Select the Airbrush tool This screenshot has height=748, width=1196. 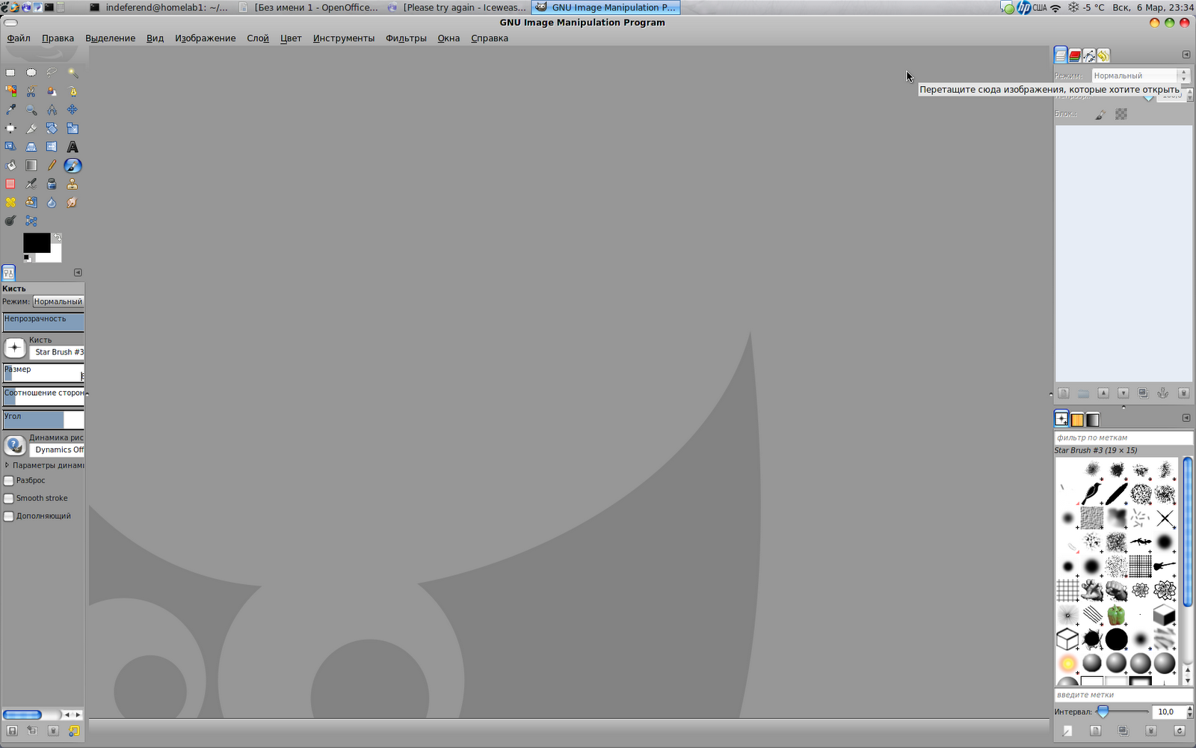point(31,184)
